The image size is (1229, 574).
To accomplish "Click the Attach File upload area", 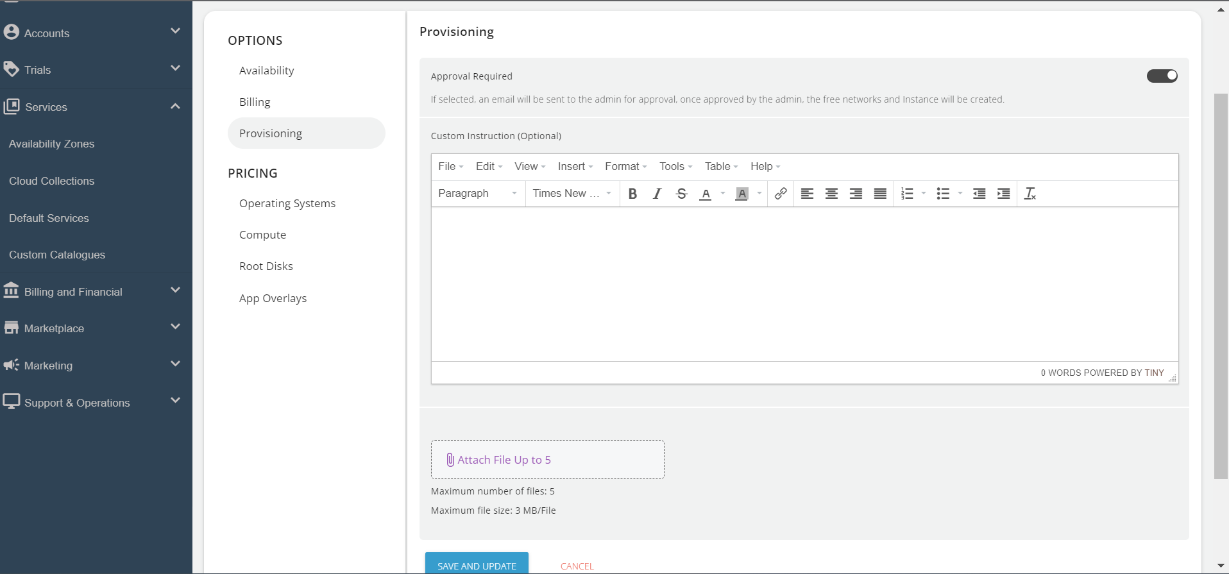I will coord(547,460).
